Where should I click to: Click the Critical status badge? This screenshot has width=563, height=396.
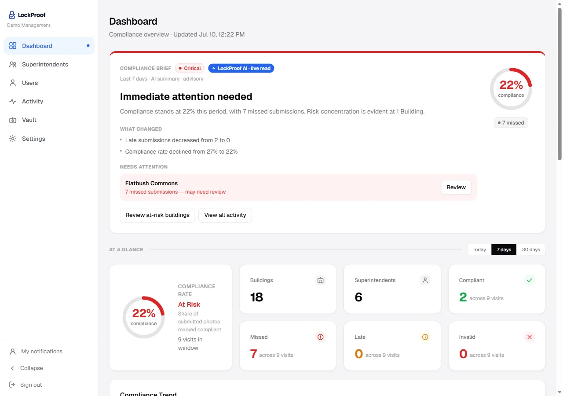coord(190,68)
